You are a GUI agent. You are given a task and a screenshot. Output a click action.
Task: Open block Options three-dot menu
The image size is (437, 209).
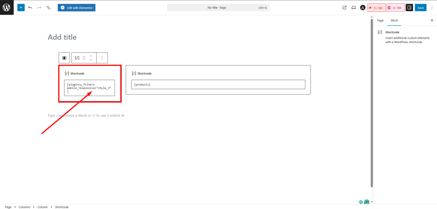(102, 58)
